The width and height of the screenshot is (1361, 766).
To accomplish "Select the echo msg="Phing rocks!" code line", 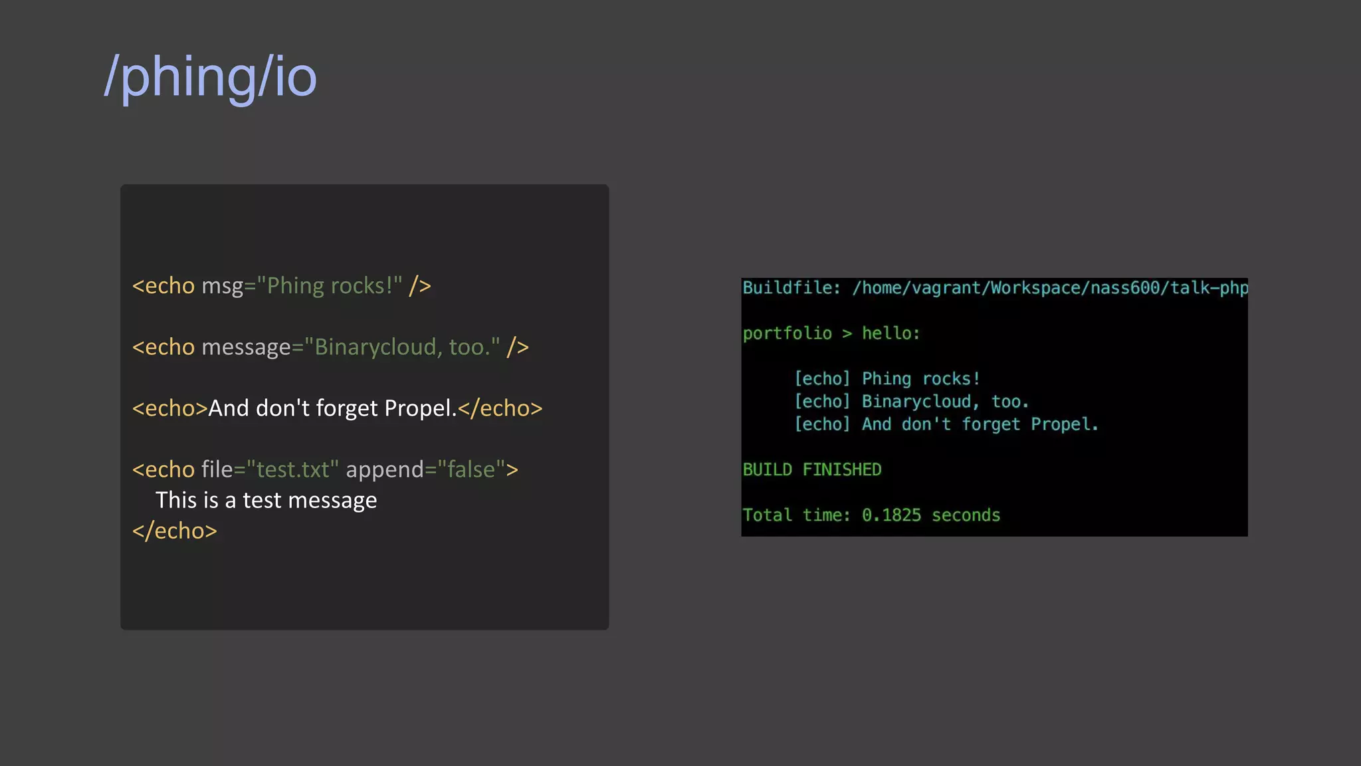I will pyautogui.click(x=282, y=286).
